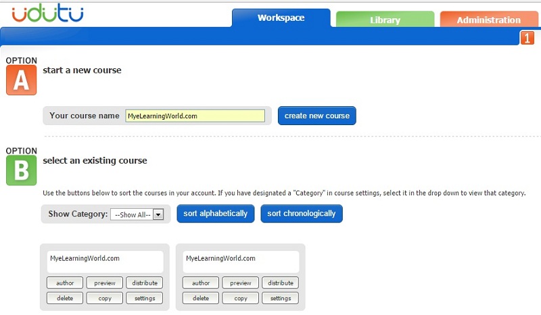Image resolution: width=541 pixels, height=315 pixels.
Task: Open the orange number 1 notification icon
Action: click(527, 38)
